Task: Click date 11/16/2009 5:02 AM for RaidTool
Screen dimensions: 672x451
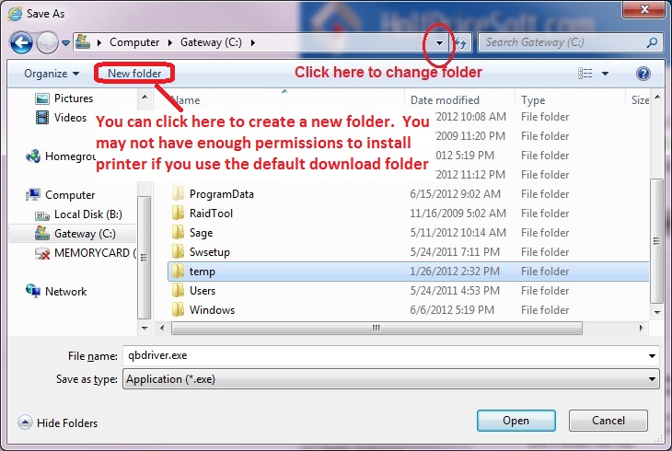Action: [x=458, y=214]
